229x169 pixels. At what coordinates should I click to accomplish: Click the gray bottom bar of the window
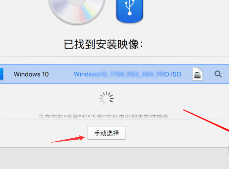point(115,158)
